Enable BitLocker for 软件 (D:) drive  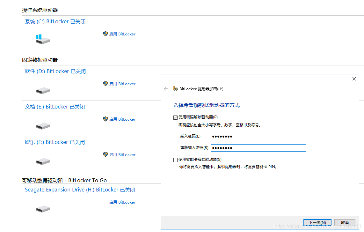pos(122,84)
